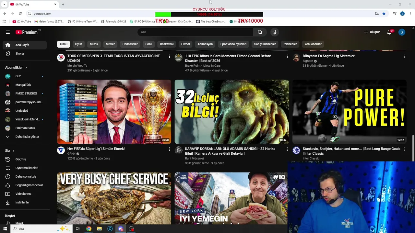415x233 pixels.
Task: Select the Yeni öneriler chip
Action: [x=313, y=44]
